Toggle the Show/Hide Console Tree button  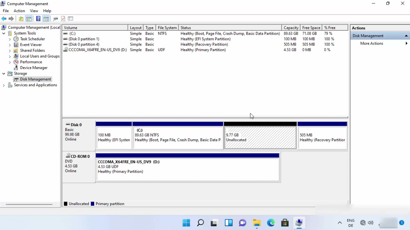tap(29, 19)
